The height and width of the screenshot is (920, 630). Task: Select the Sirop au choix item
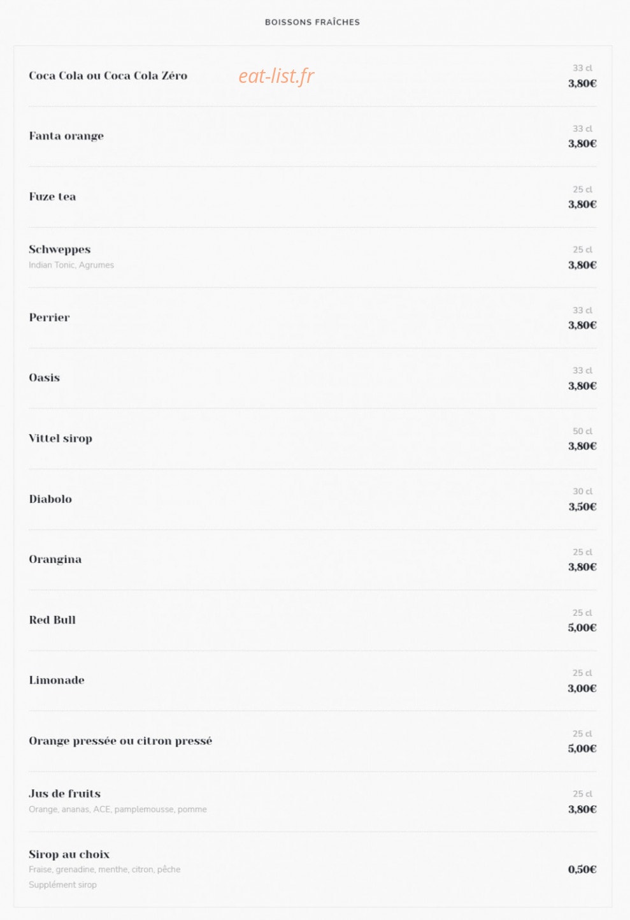(x=69, y=854)
